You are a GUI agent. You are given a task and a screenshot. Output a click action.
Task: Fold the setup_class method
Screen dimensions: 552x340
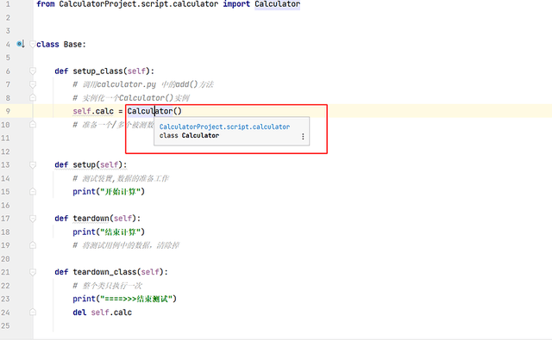pyautogui.click(x=33, y=71)
